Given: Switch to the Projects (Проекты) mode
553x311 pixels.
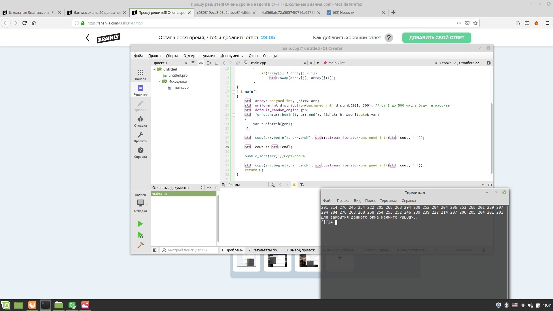Looking at the screenshot, I should click(x=140, y=137).
